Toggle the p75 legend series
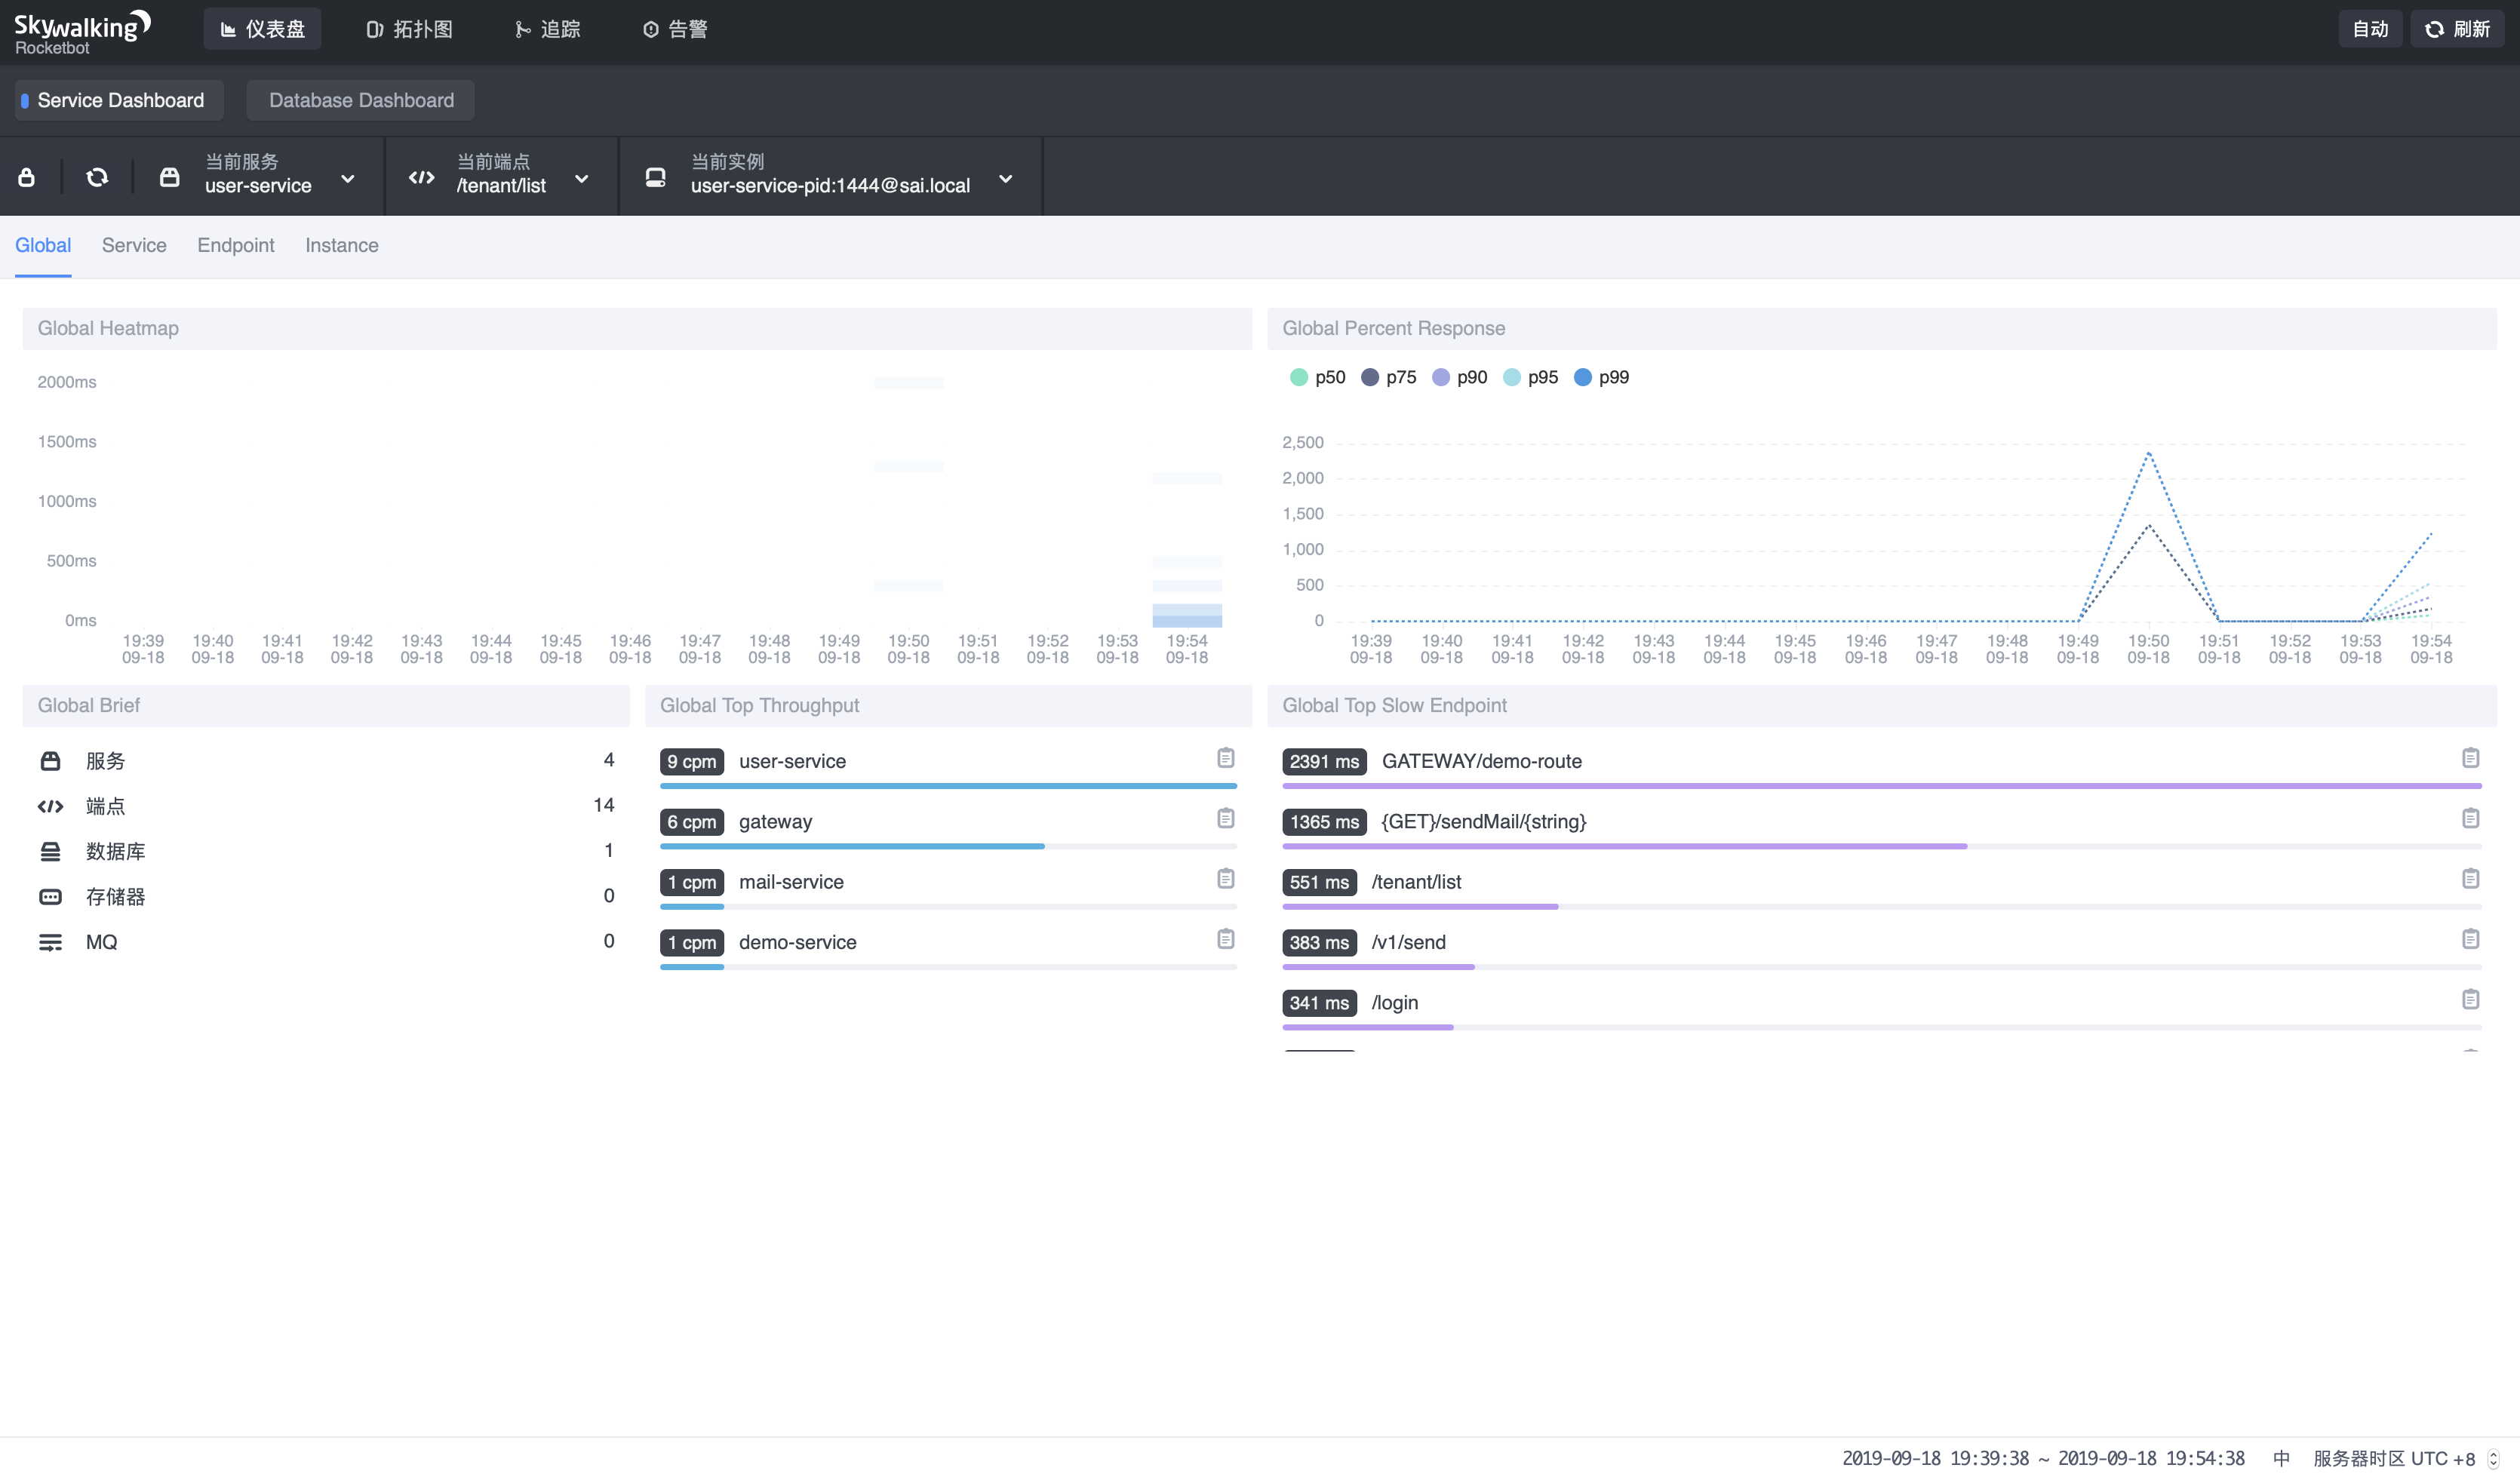The height and width of the screenshot is (1474, 2520). (x=1388, y=377)
